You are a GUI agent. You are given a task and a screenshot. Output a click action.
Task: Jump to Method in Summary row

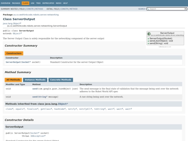pos(39,9)
